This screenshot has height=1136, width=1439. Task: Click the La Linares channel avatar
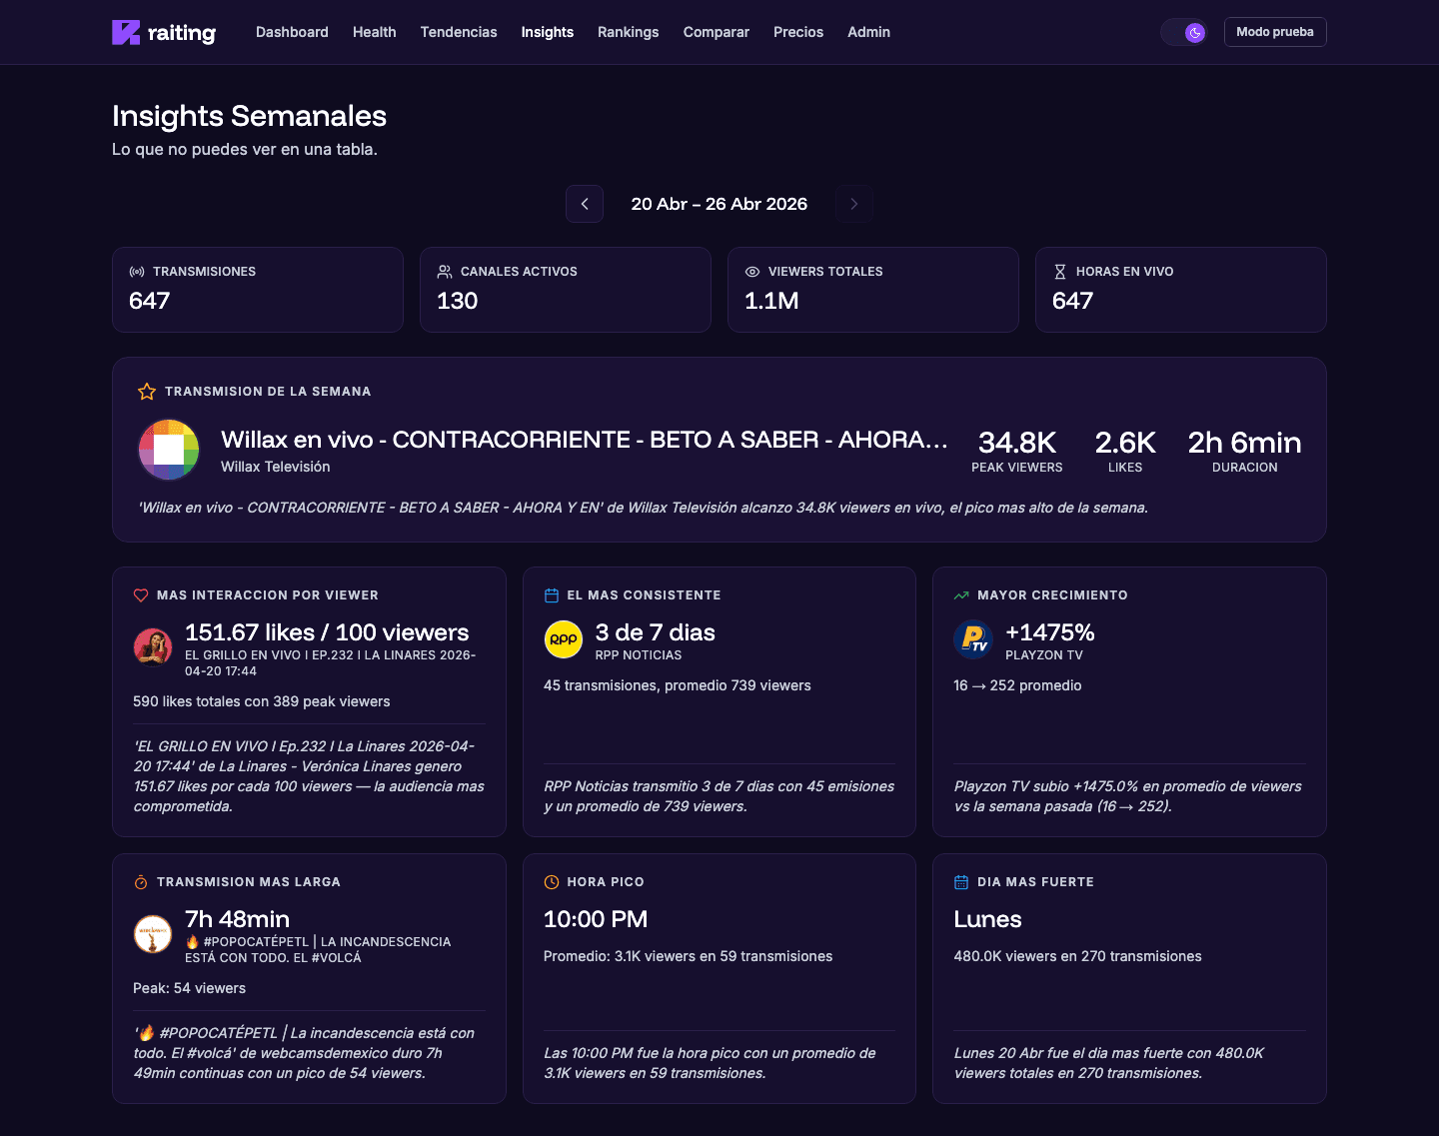[x=153, y=646]
